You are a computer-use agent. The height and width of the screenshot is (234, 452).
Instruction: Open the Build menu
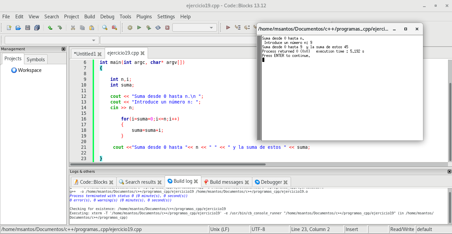(x=89, y=17)
